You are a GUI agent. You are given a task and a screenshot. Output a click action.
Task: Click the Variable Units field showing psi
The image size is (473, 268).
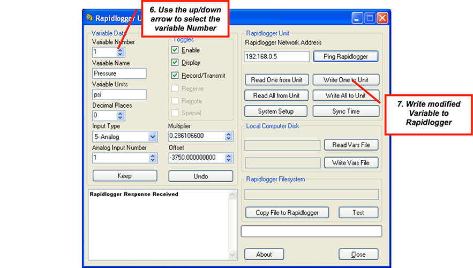point(119,94)
